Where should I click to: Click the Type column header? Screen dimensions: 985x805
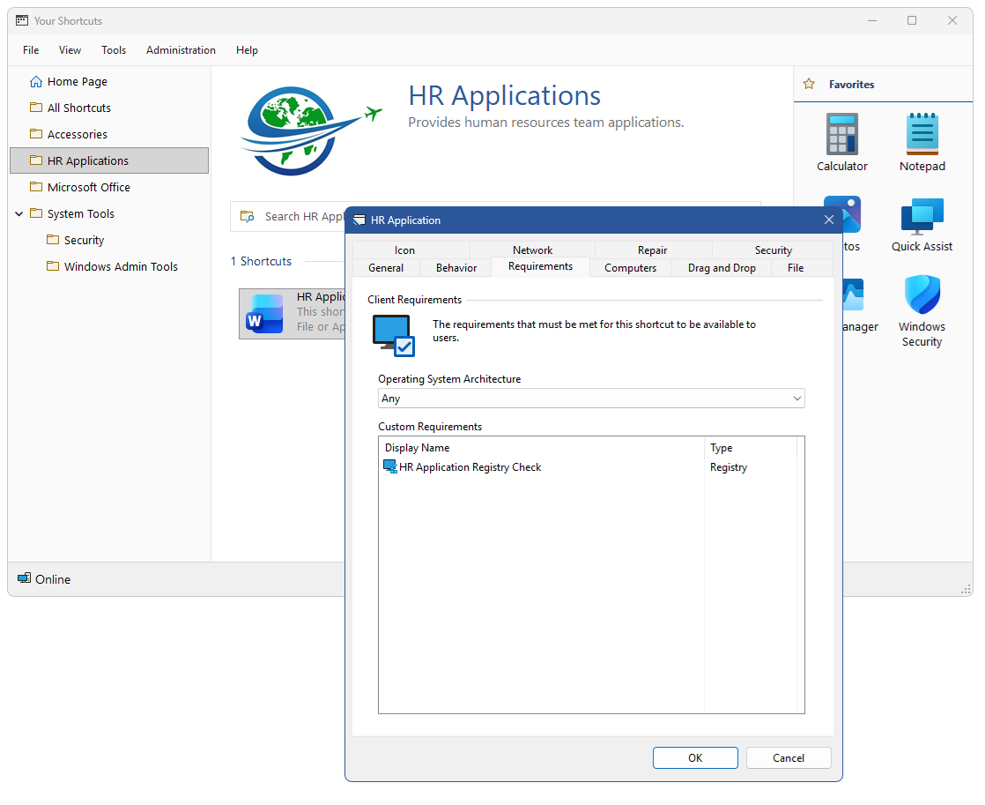click(x=722, y=448)
